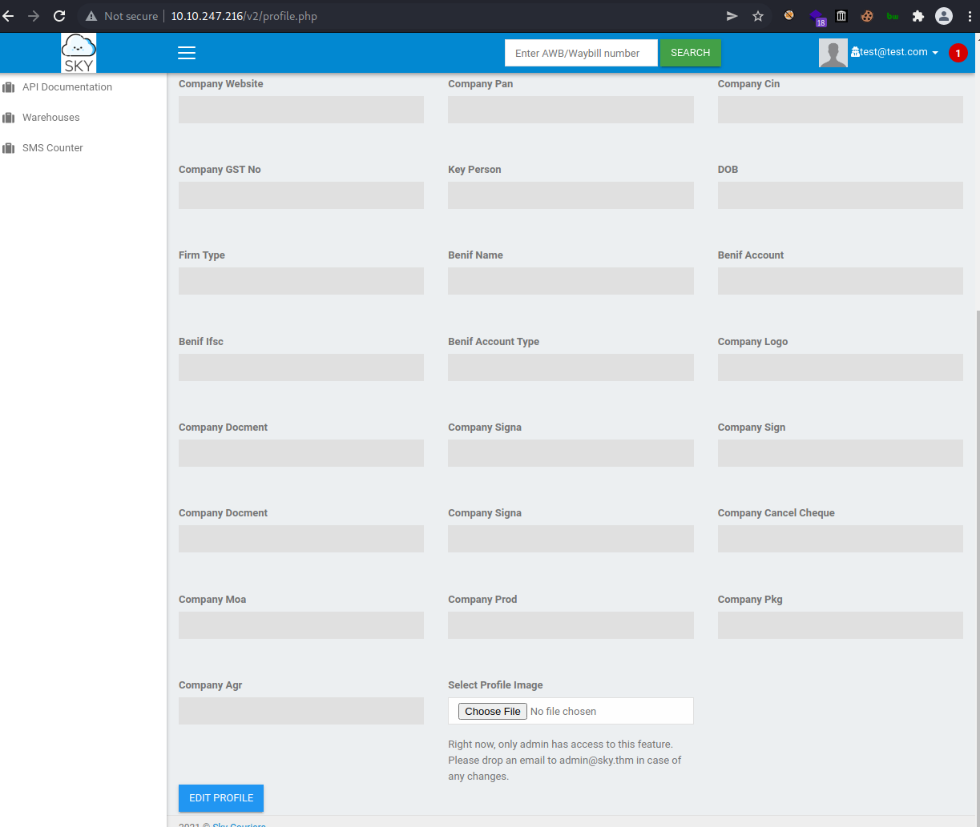Screen dimensions: 980x827
Task: Open the Chrome three-dot menu
Action: [970, 16]
